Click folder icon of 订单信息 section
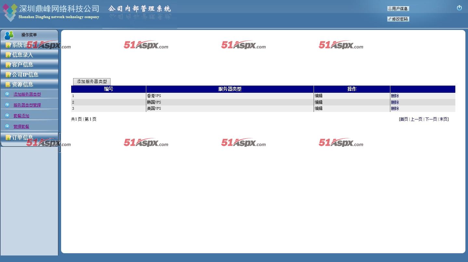 (x=8, y=138)
